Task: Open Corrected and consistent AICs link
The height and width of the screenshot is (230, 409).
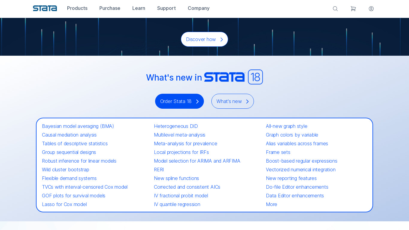Action: pos(187,187)
